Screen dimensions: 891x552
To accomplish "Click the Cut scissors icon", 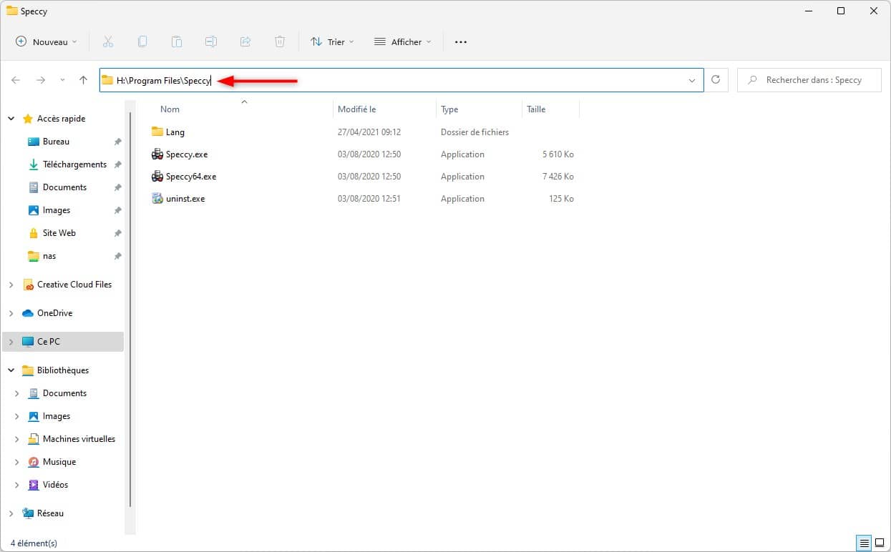I will 108,42.
